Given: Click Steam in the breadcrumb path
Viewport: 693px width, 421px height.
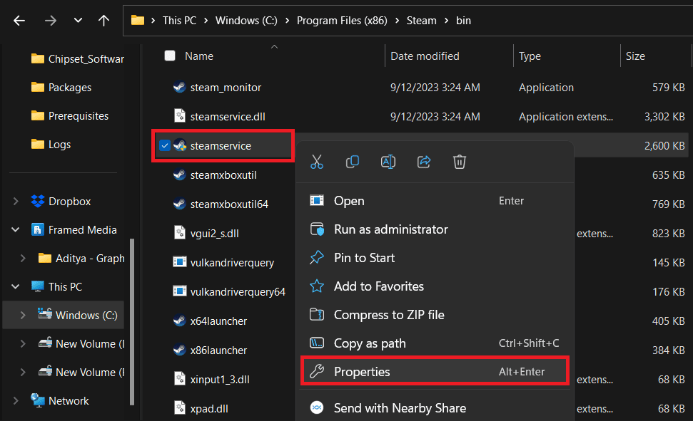Looking at the screenshot, I should pos(421,21).
